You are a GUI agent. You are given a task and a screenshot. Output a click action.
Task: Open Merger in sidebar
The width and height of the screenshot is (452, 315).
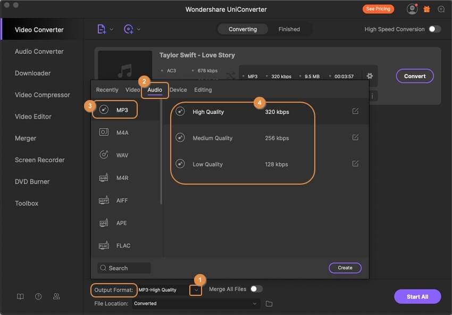point(26,138)
